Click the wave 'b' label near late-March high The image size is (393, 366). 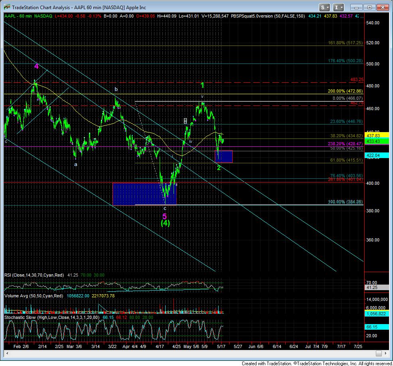(116, 89)
